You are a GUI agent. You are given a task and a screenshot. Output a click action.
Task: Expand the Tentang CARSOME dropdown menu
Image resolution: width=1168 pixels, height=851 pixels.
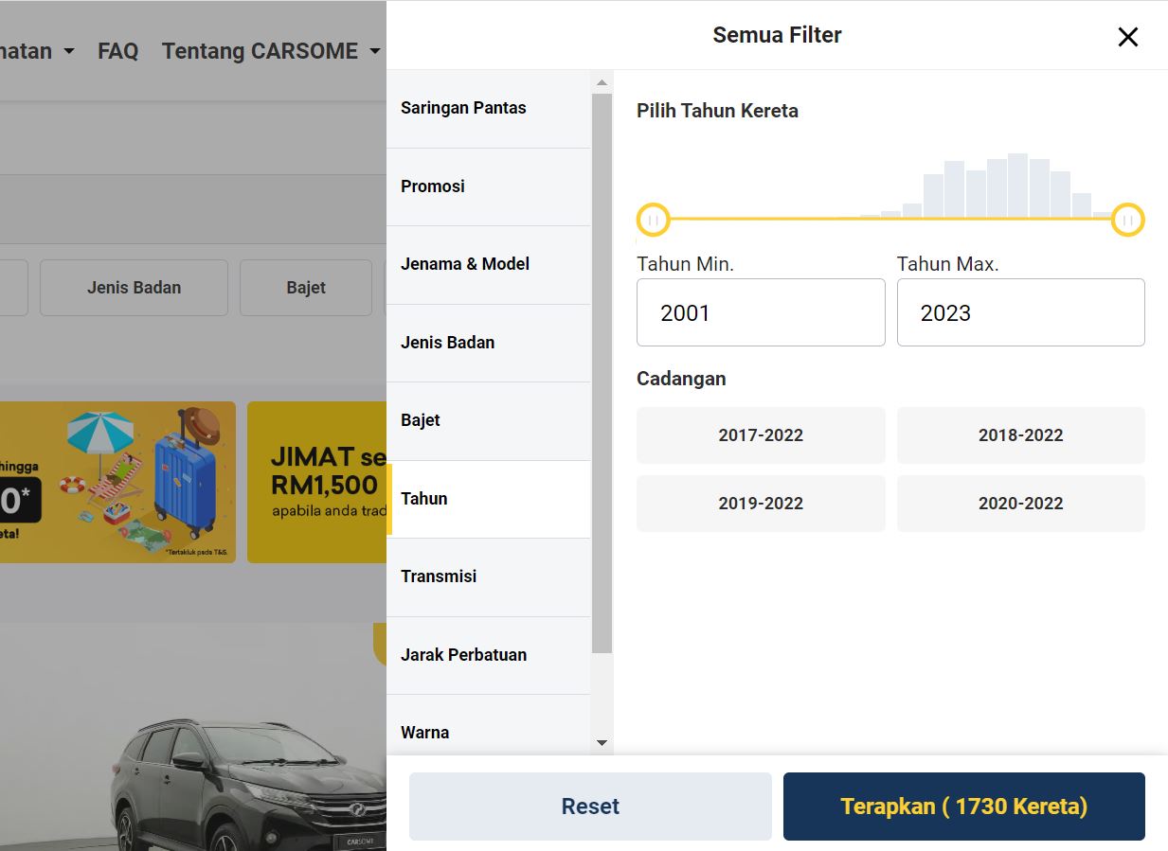point(270,51)
